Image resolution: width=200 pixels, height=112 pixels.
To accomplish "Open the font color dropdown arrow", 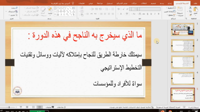I will point(118,14).
